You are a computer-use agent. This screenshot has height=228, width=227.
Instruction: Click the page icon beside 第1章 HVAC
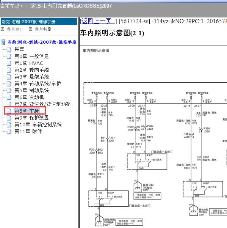9,63
